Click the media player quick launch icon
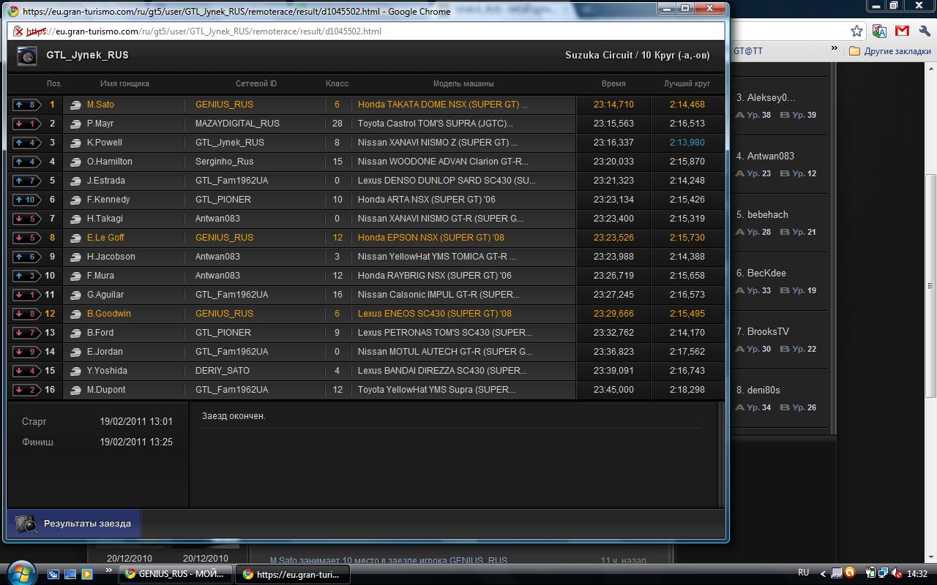The width and height of the screenshot is (937, 585). pos(86,574)
